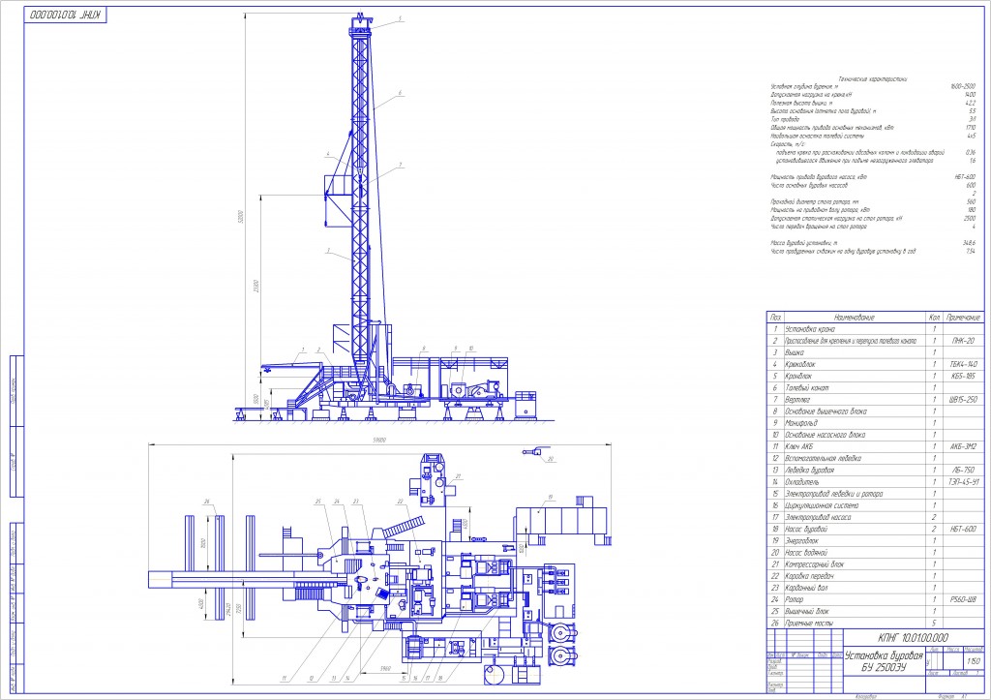Click the 'АКБ-3М2' note cell
991x700 pixels.
point(963,446)
